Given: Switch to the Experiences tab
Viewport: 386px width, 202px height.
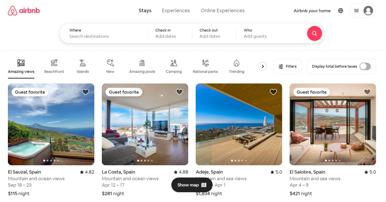Looking at the screenshot, I should tap(176, 11).
